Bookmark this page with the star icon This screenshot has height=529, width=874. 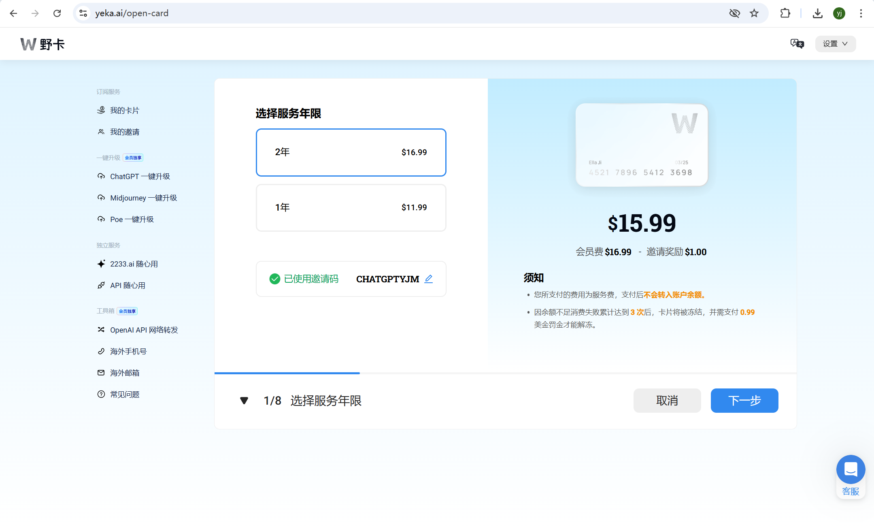(754, 13)
